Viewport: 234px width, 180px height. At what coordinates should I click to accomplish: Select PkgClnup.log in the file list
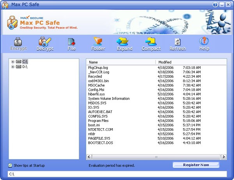coord(98,67)
